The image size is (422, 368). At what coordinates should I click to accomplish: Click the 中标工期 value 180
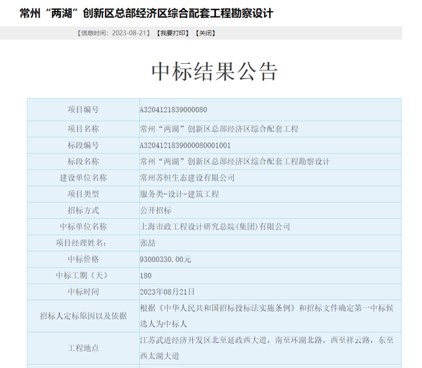coord(146,276)
